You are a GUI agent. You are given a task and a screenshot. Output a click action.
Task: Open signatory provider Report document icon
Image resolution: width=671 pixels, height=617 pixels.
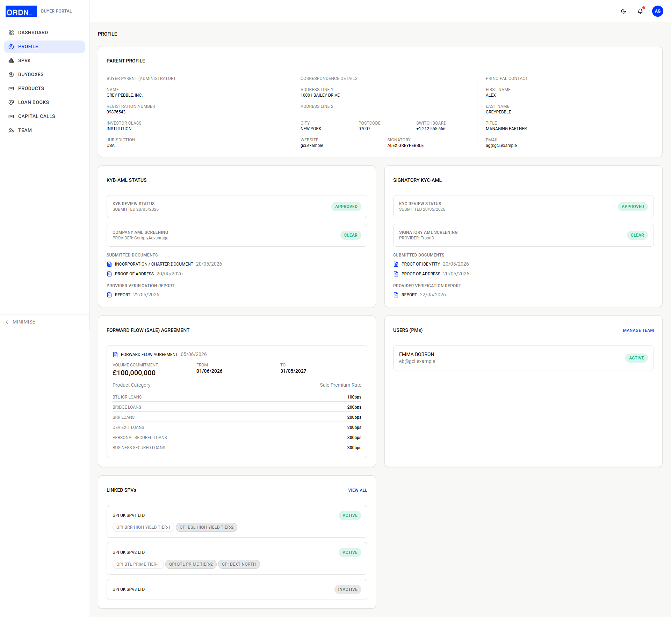pos(396,295)
